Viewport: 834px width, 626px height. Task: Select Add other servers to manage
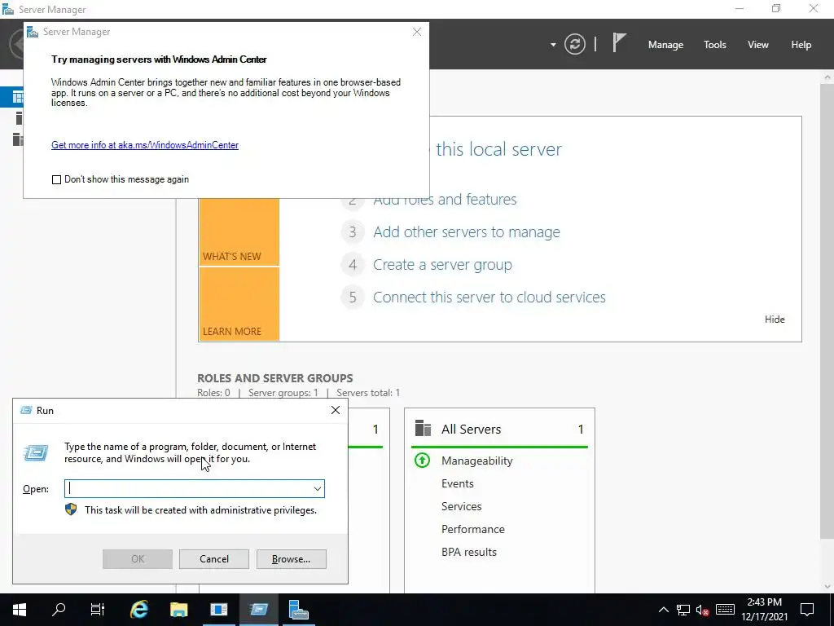467,232
